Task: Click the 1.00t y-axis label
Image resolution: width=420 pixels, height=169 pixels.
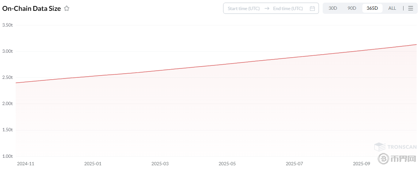Action: [7, 156]
